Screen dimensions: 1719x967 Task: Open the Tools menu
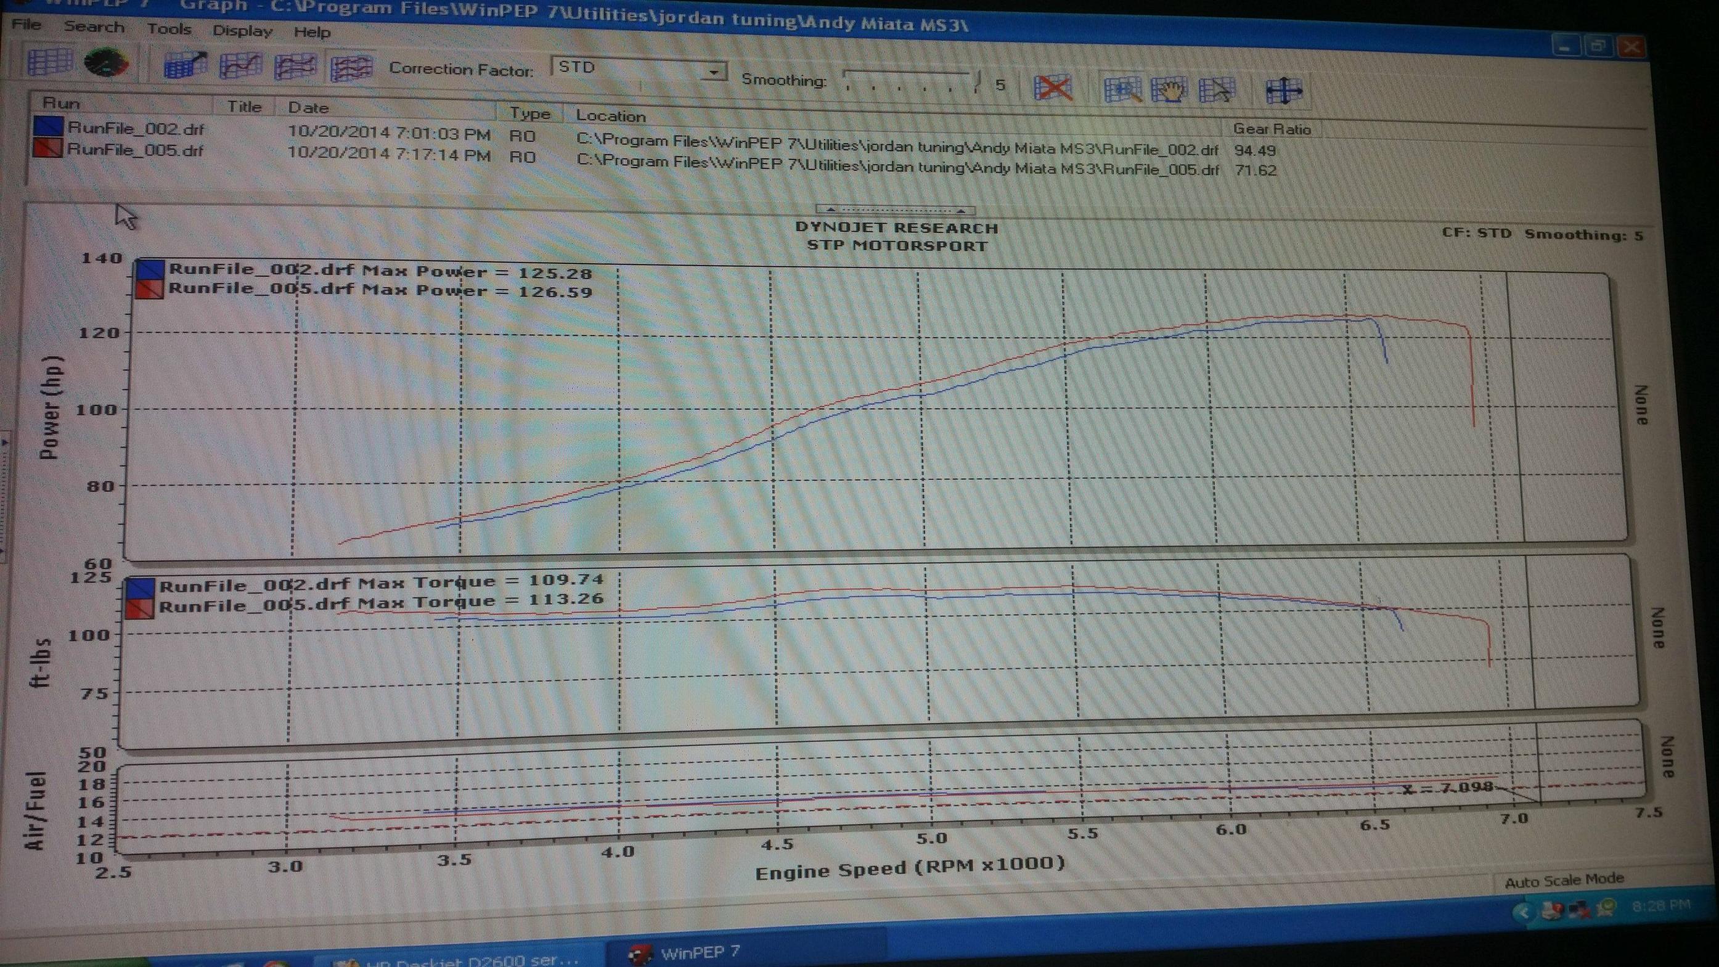click(x=169, y=29)
